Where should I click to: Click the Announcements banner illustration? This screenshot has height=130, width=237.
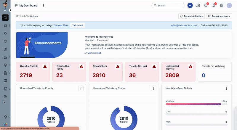[42, 45]
